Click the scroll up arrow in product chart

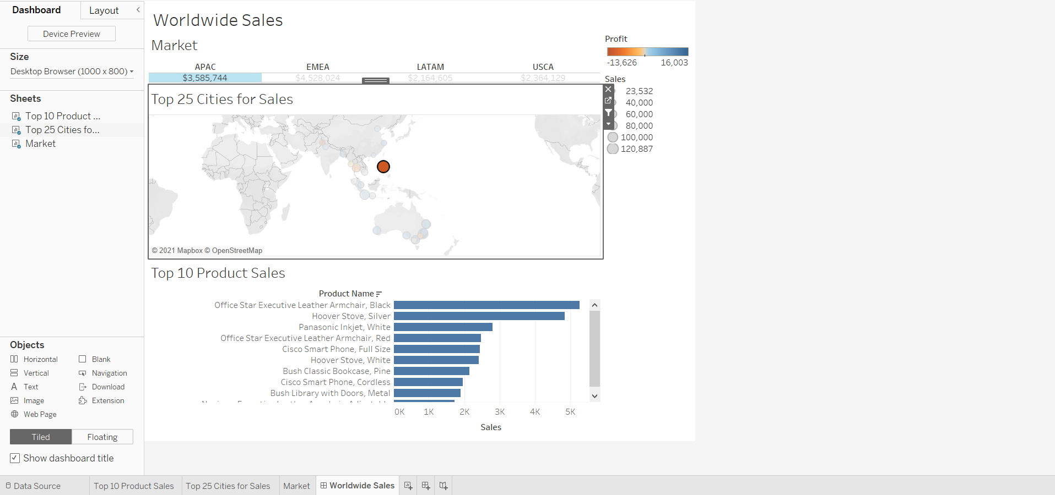click(594, 305)
